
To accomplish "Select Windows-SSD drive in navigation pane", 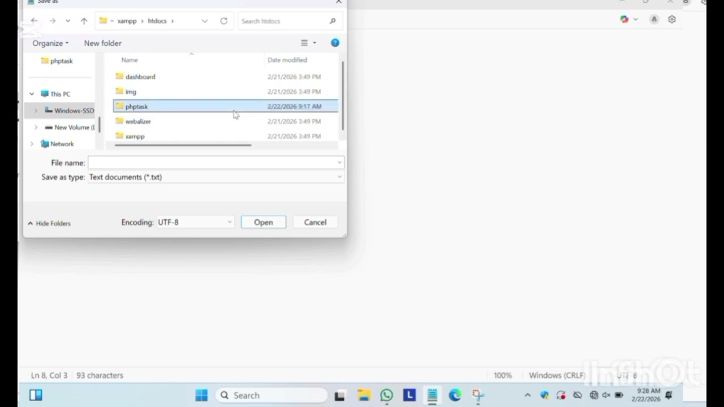I will tap(69, 110).
